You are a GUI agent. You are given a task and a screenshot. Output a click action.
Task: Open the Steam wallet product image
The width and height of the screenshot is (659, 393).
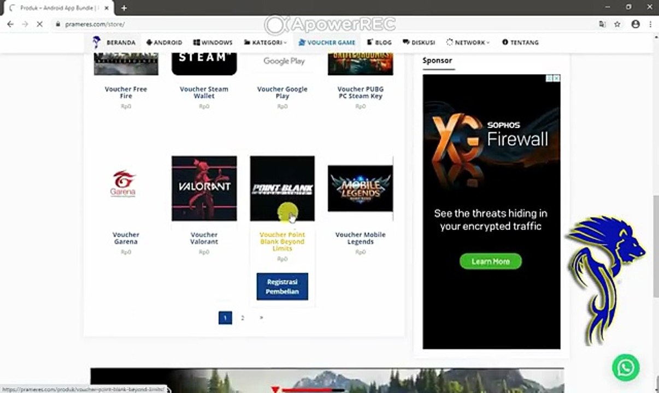204,64
